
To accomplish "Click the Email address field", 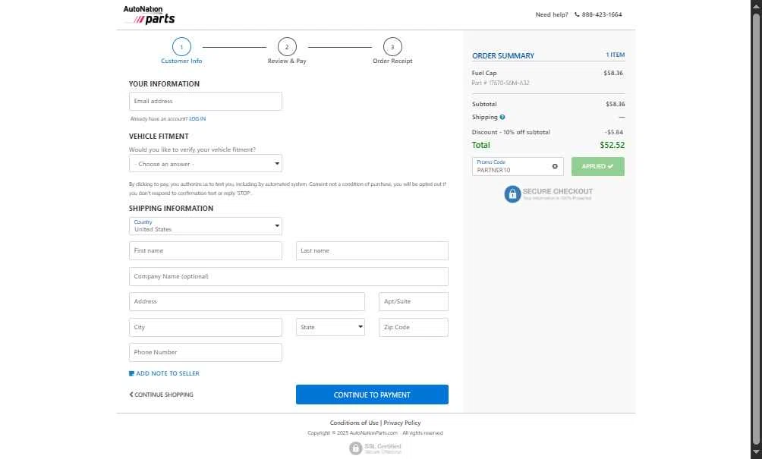I will point(205,101).
